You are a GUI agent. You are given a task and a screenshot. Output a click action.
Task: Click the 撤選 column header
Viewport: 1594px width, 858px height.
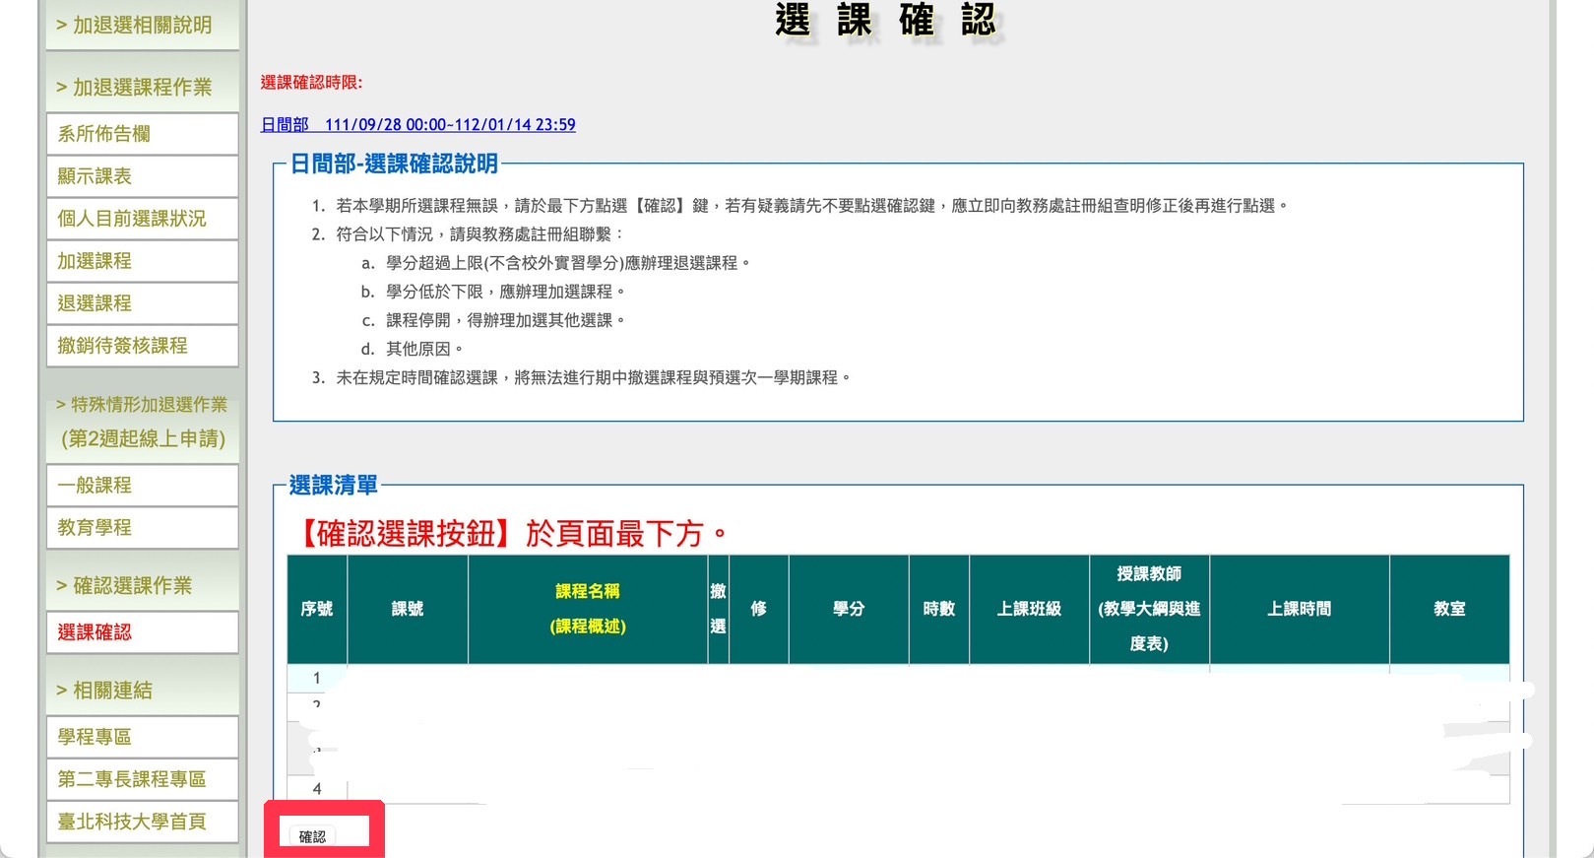coord(719,609)
